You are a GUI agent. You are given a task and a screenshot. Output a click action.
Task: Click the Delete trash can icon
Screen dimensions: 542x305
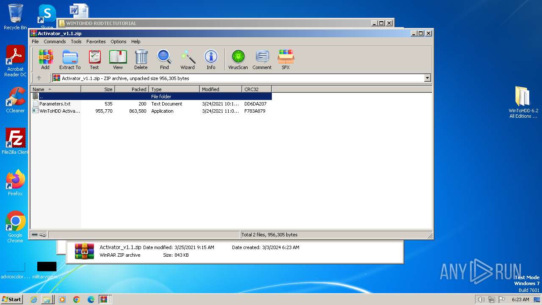(141, 60)
